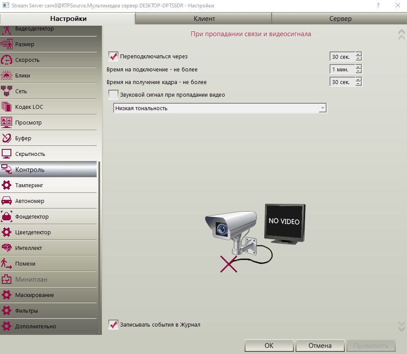Click the Фильтры gear icon
The width and height of the screenshot is (407, 354).
(x=7, y=310)
